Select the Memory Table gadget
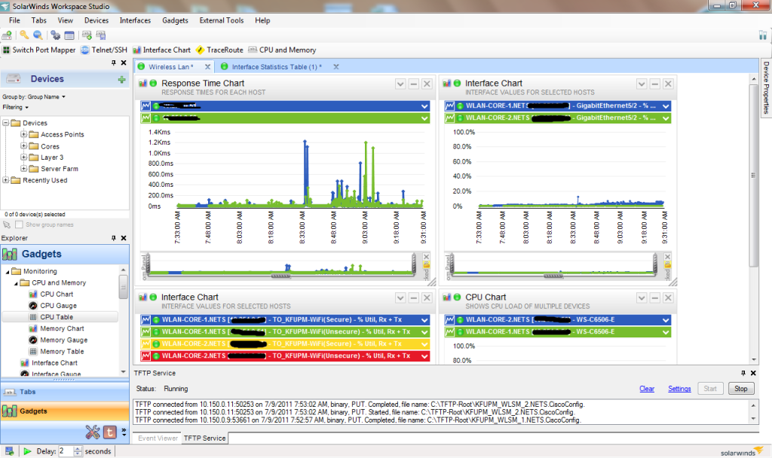 point(62,351)
